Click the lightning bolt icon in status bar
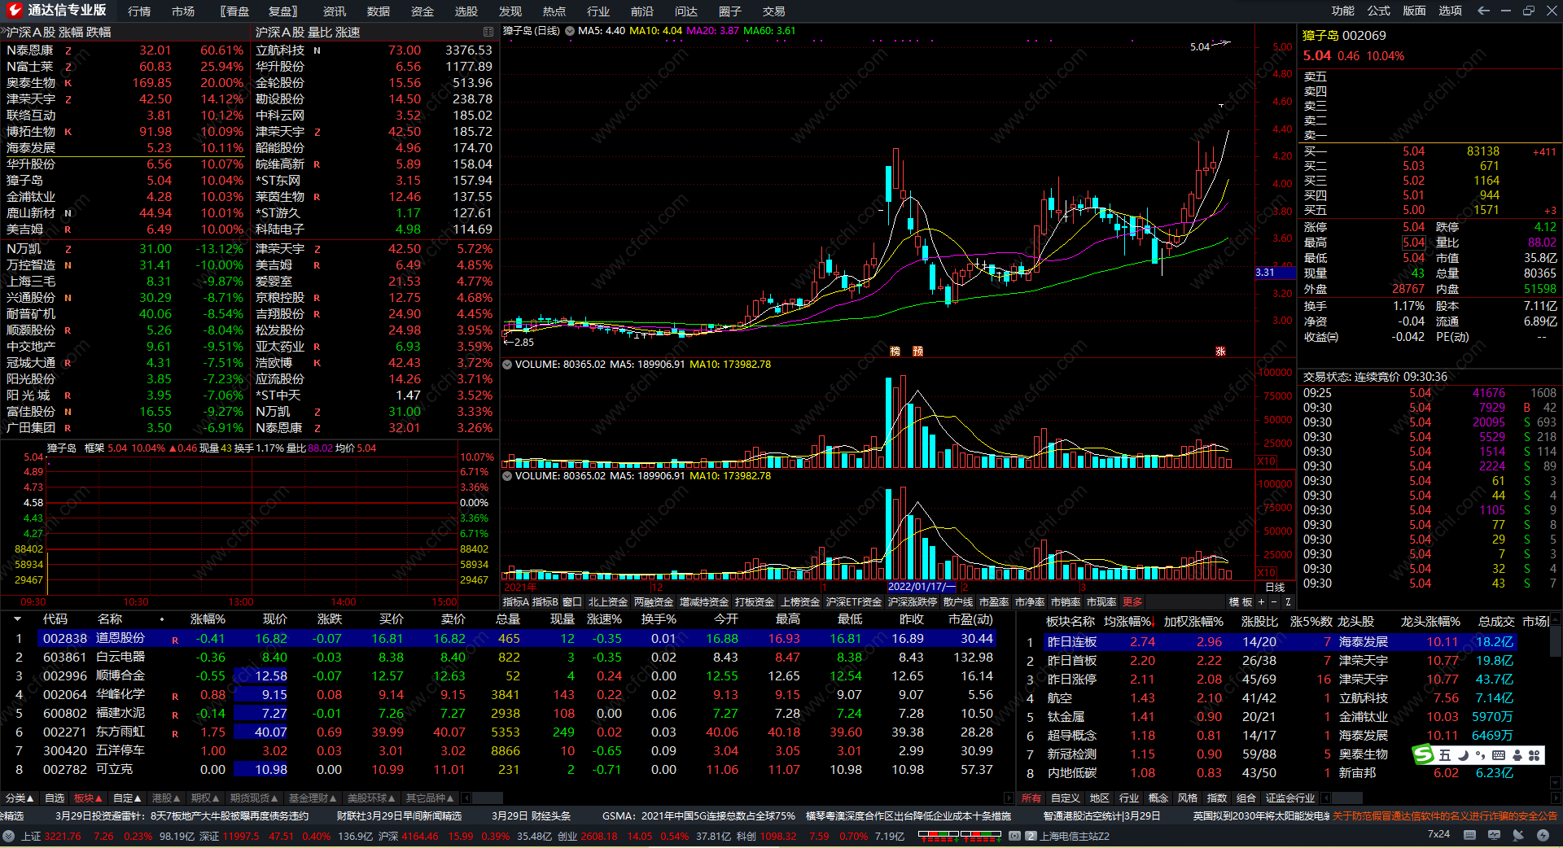This screenshot has width=1563, height=848. [x=1543, y=835]
